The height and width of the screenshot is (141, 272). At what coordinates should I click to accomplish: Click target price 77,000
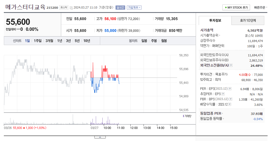(258, 75)
